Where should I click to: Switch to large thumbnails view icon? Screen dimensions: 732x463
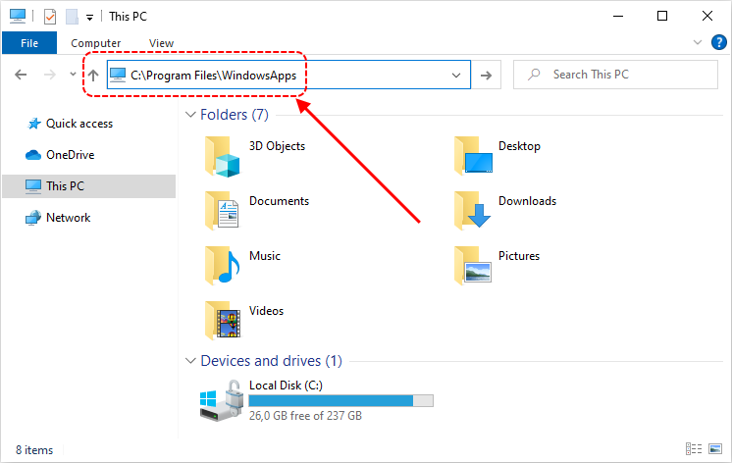[715, 449]
